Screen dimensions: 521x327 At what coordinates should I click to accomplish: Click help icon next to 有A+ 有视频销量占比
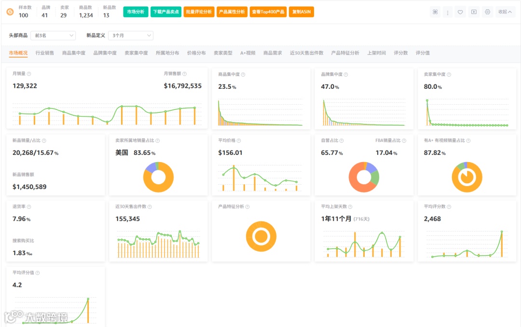pos(468,140)
